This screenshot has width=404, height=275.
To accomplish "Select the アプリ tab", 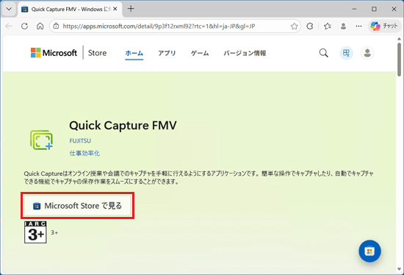I will [167, 53].
